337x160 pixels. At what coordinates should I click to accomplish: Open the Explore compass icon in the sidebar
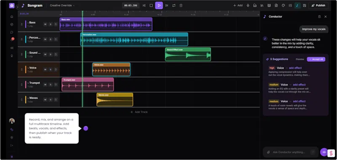pyautogui.click(x=12, y=24)
